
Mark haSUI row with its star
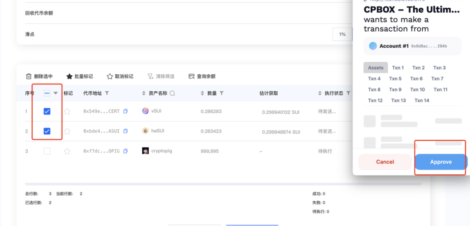click(x=67, y=131)
